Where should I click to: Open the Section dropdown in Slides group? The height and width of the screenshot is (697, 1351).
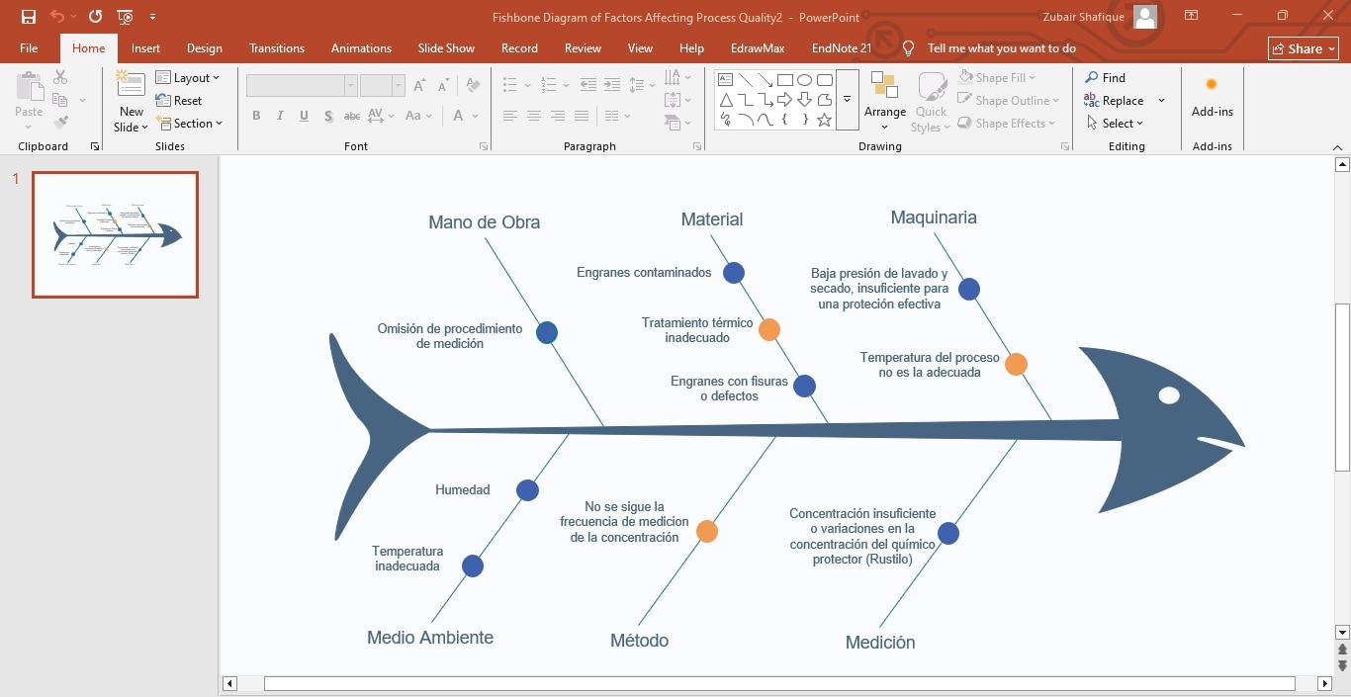(x=191, y=123)
